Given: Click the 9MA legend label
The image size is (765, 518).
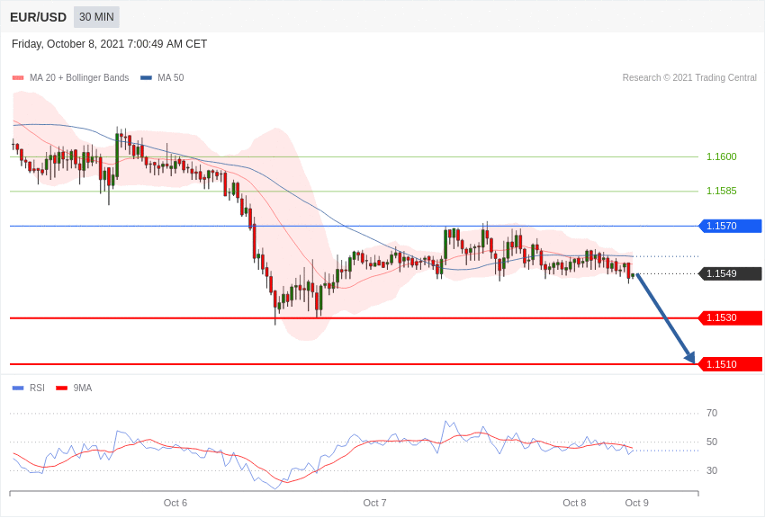Looking at the screenshot, I should (83, 388).
